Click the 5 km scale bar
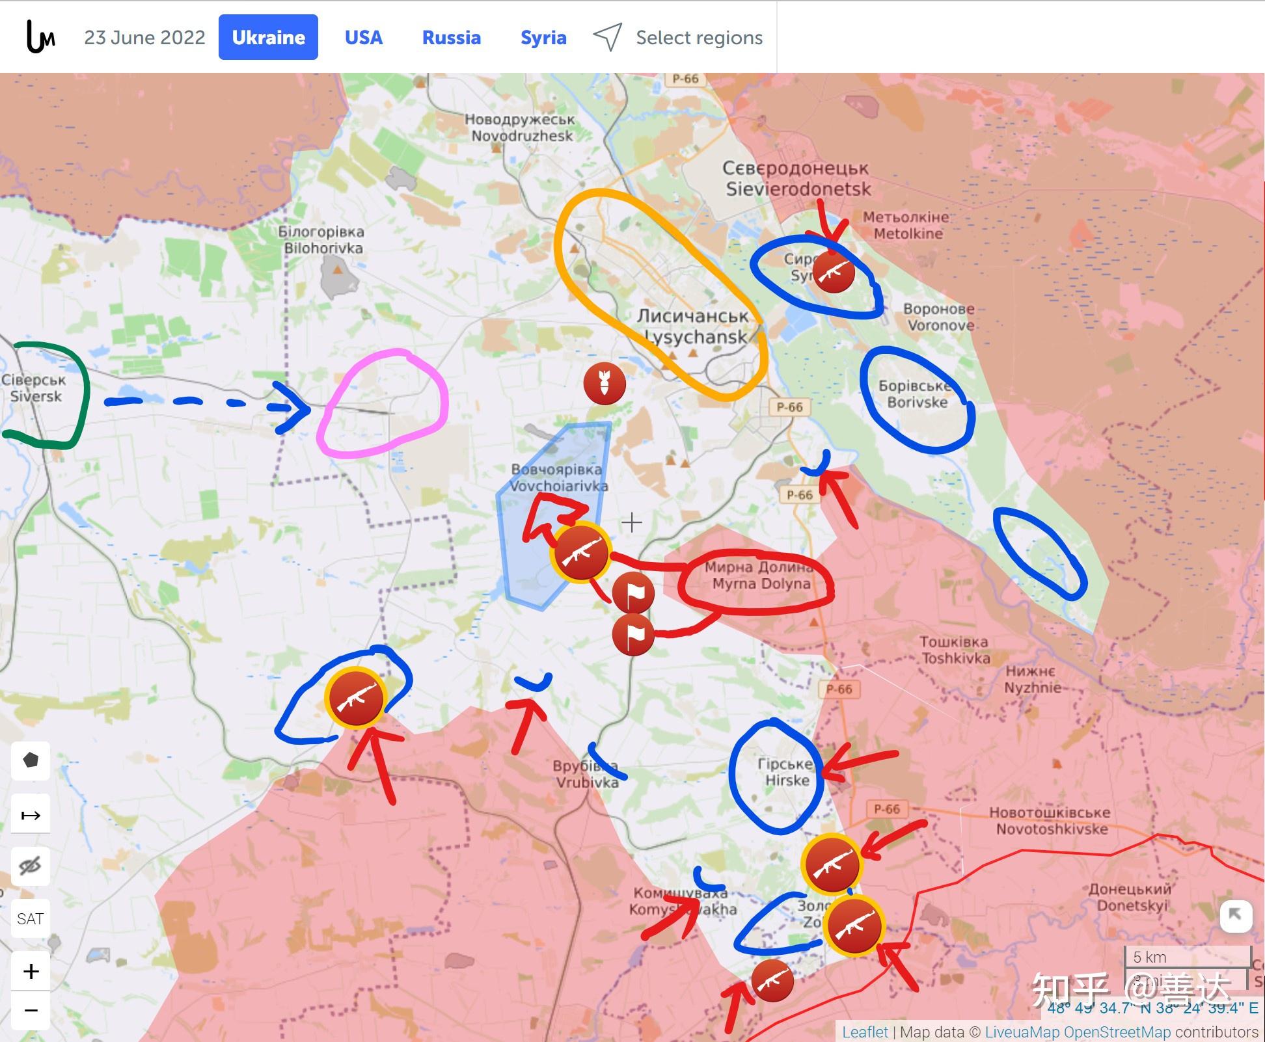The height and width of the screenshot is (1042, 1265). (1187, 957)
